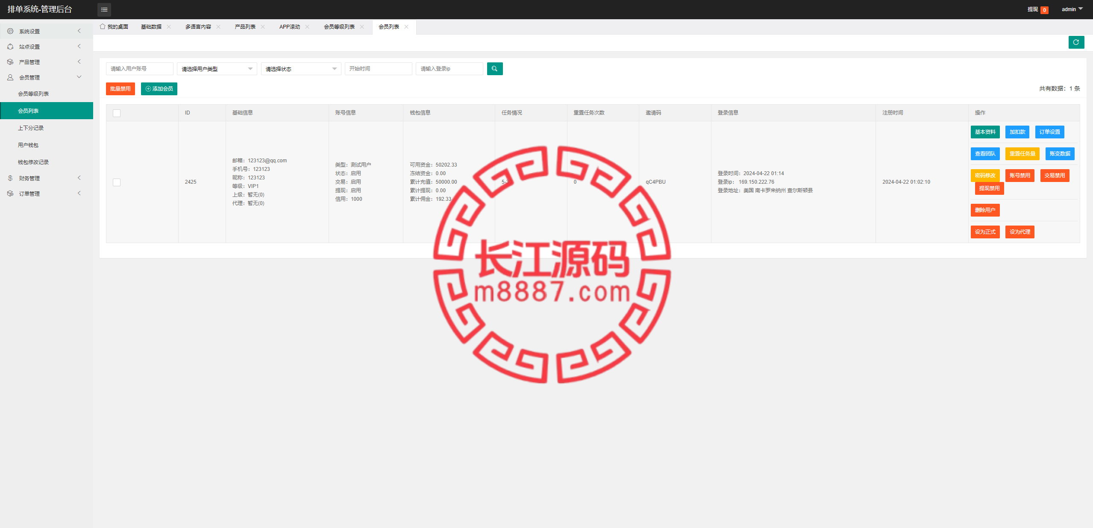This screenshot has width=1093, height=528.
Task: Expand the 系统设置 menu chevron
Action: [79, 31]
